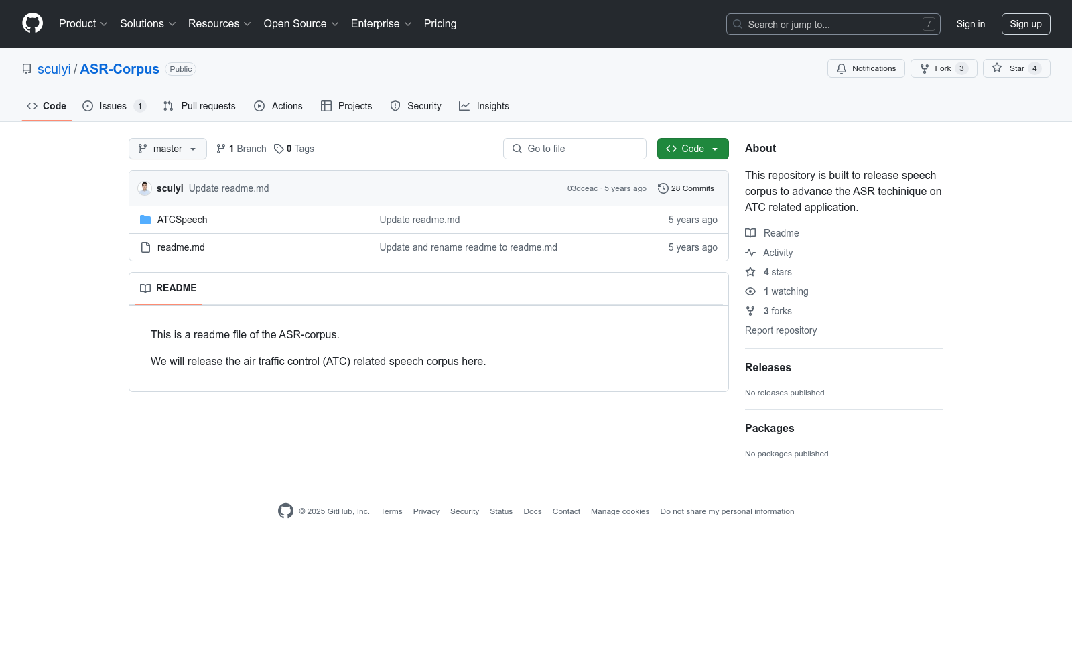Screen dimensions: 1072x670
Task: Open the commit message 'Update readme.md' beside sculyi
Action: [x=228, y=188]
